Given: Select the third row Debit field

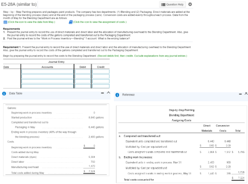Looking at the screenshot, I should pyautogui.click(x=83, y=81).
